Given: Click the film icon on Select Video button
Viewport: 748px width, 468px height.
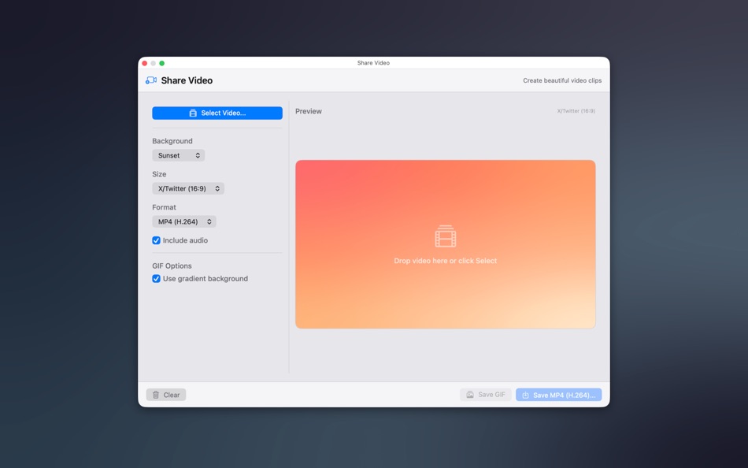Looking at the screenshot, I should click(191, 113).
